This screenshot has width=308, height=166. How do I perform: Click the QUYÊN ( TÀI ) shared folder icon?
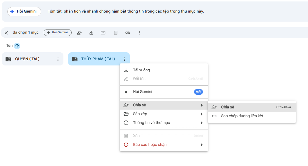click(8, 59)
